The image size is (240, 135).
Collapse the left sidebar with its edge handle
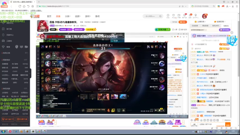coord(31,73)
